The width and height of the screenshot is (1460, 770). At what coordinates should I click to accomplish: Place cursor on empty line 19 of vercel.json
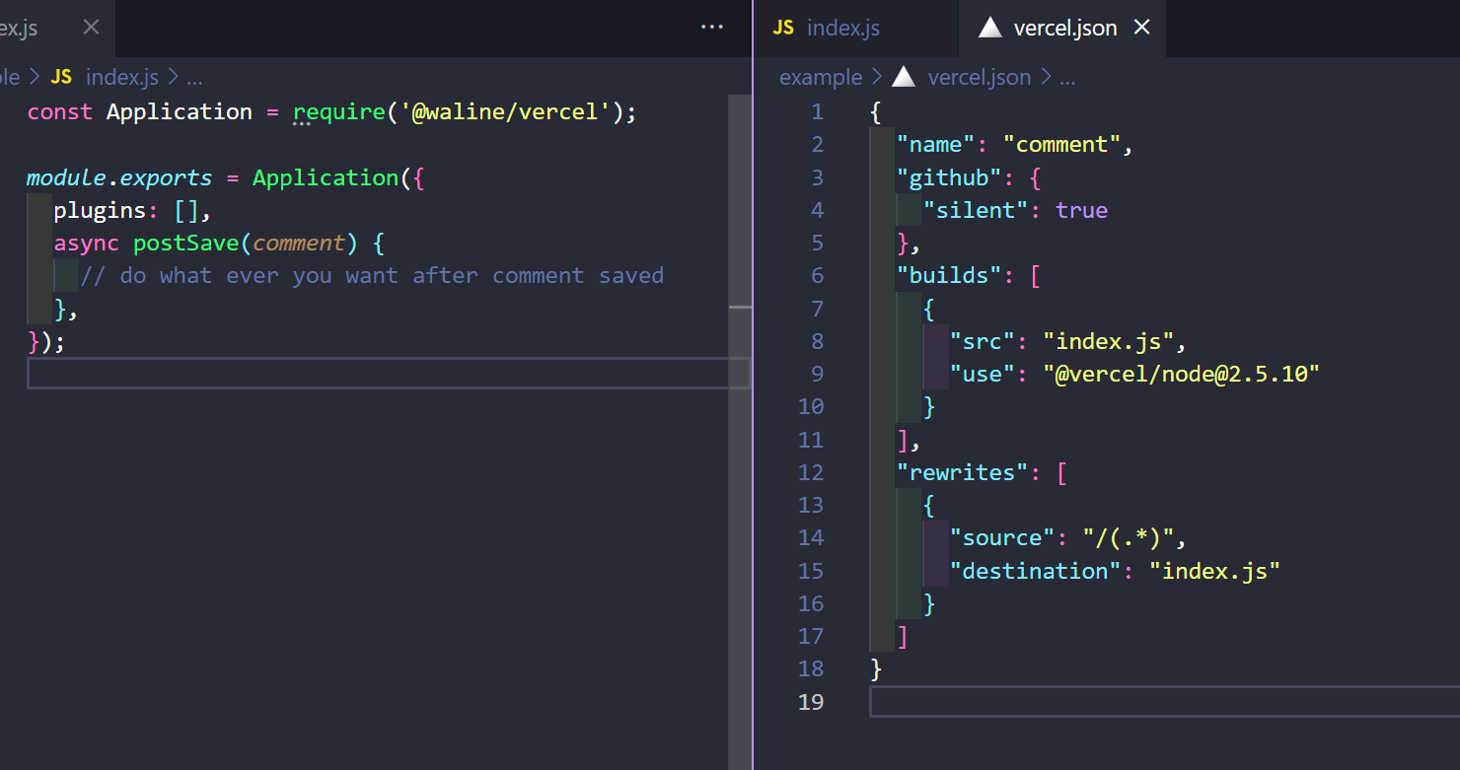(1085, 701)
